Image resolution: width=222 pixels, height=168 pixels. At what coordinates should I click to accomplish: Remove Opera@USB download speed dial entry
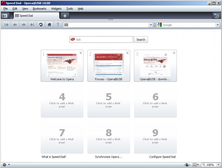[174, 53]
